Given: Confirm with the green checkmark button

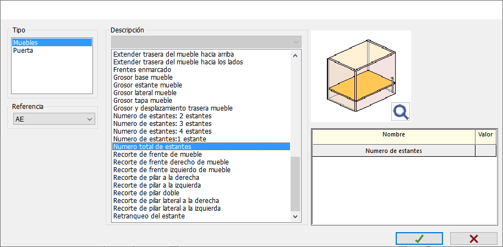Looking at the screenshot, I should [x=419, y=239].
